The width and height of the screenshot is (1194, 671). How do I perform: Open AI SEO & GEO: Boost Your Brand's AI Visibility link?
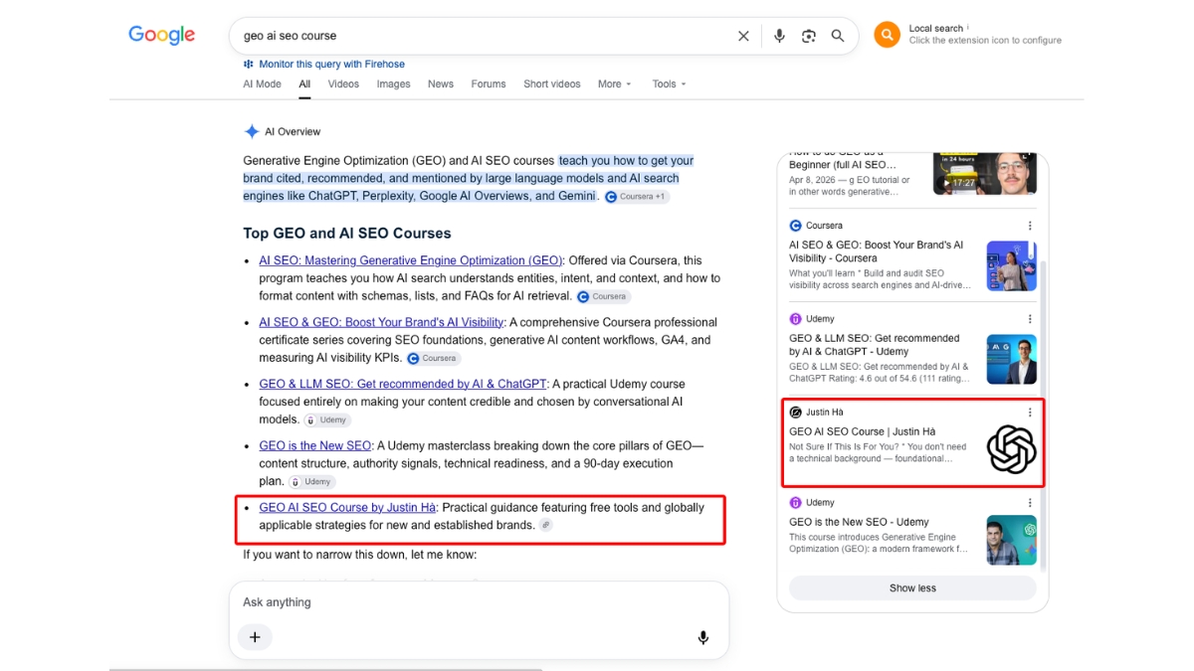(381, 322)
